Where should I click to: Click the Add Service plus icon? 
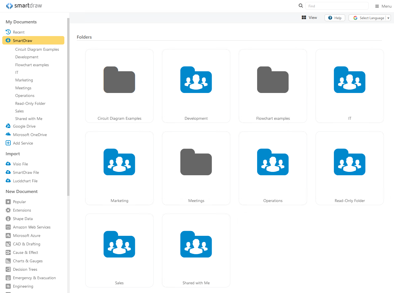[8, 143]
